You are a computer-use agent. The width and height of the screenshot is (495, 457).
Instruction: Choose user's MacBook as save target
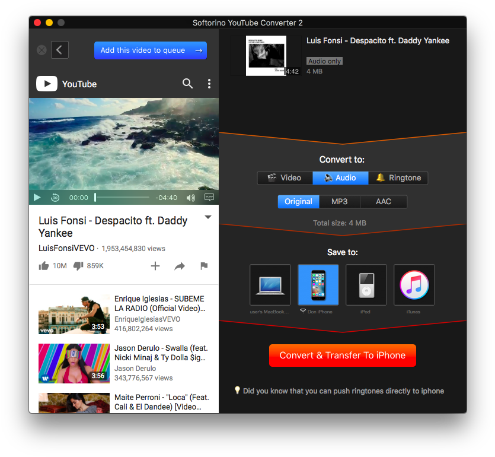[x=270, y=284]
